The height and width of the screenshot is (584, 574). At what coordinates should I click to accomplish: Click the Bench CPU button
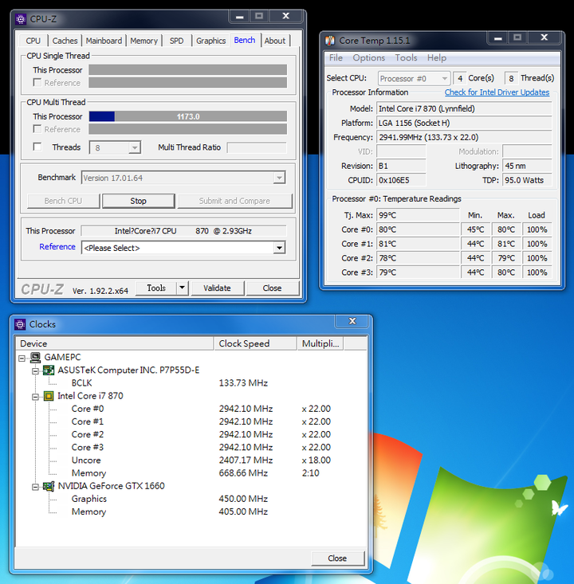tap(63, 201)
